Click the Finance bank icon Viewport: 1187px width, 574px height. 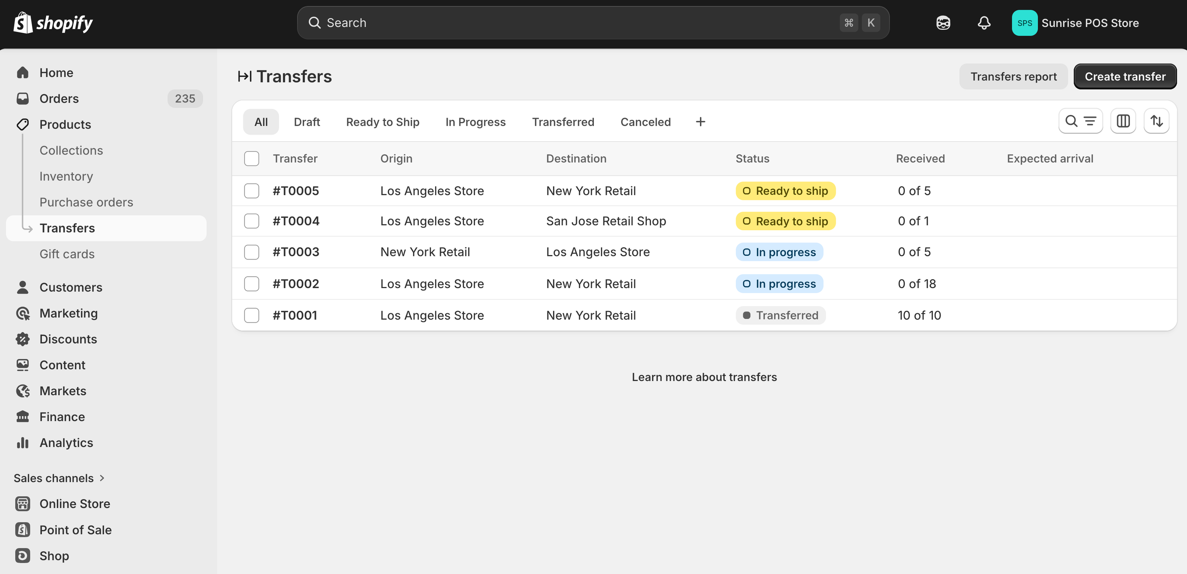(23, 416)
